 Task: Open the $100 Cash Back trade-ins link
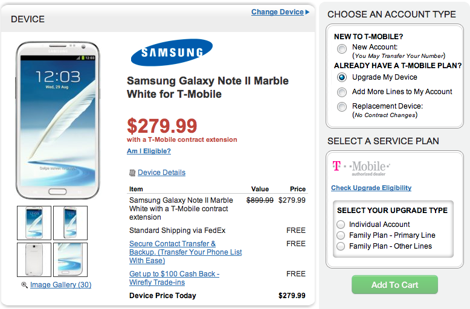174,278
